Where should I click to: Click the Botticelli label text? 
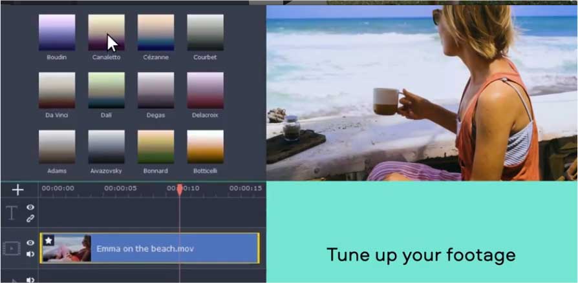(x=205, y=171)
